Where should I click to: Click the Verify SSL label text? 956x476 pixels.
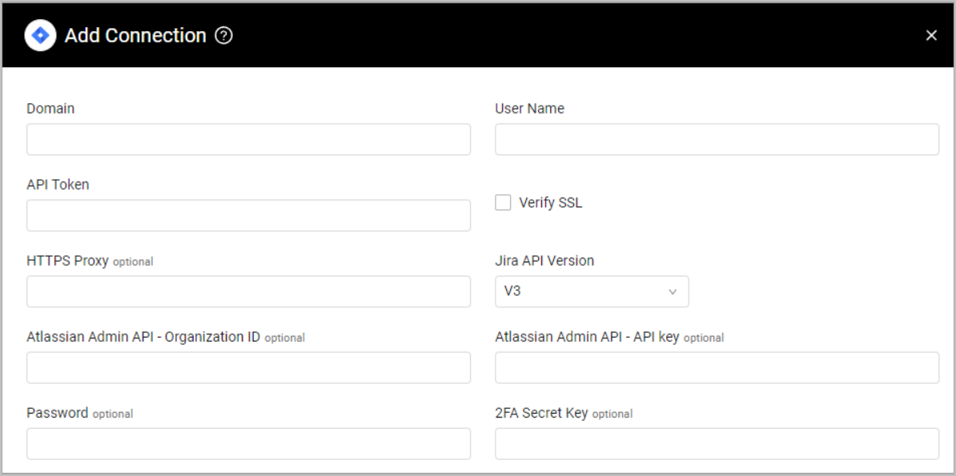tap(551, 203)
